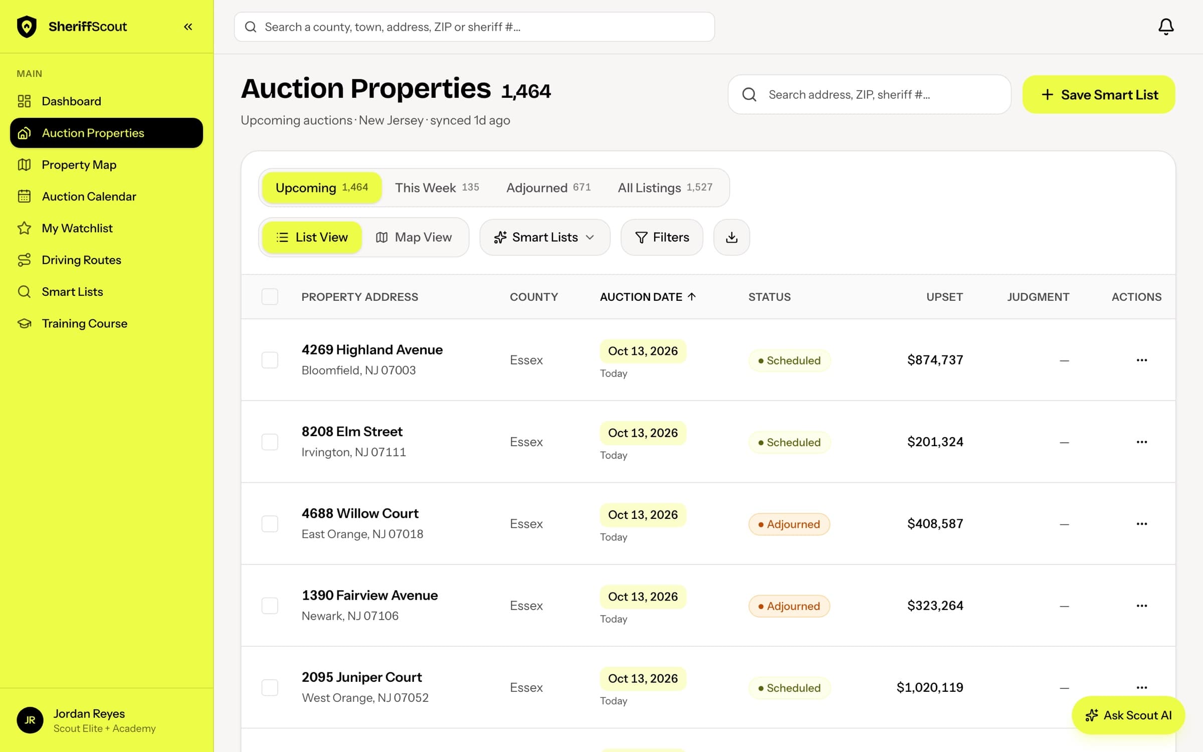Click the Auction Properties house icon in sidebar

click(24, 133)
